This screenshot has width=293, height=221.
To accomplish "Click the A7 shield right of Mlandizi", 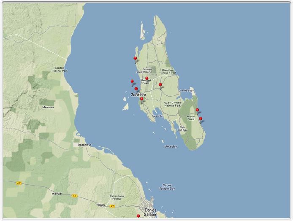I will [74, 196].
